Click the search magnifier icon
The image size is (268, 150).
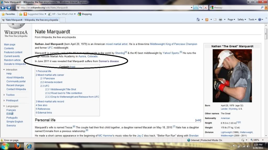[x=262, y=8]
